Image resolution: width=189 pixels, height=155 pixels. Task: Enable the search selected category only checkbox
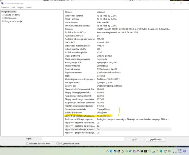[27, 143]
